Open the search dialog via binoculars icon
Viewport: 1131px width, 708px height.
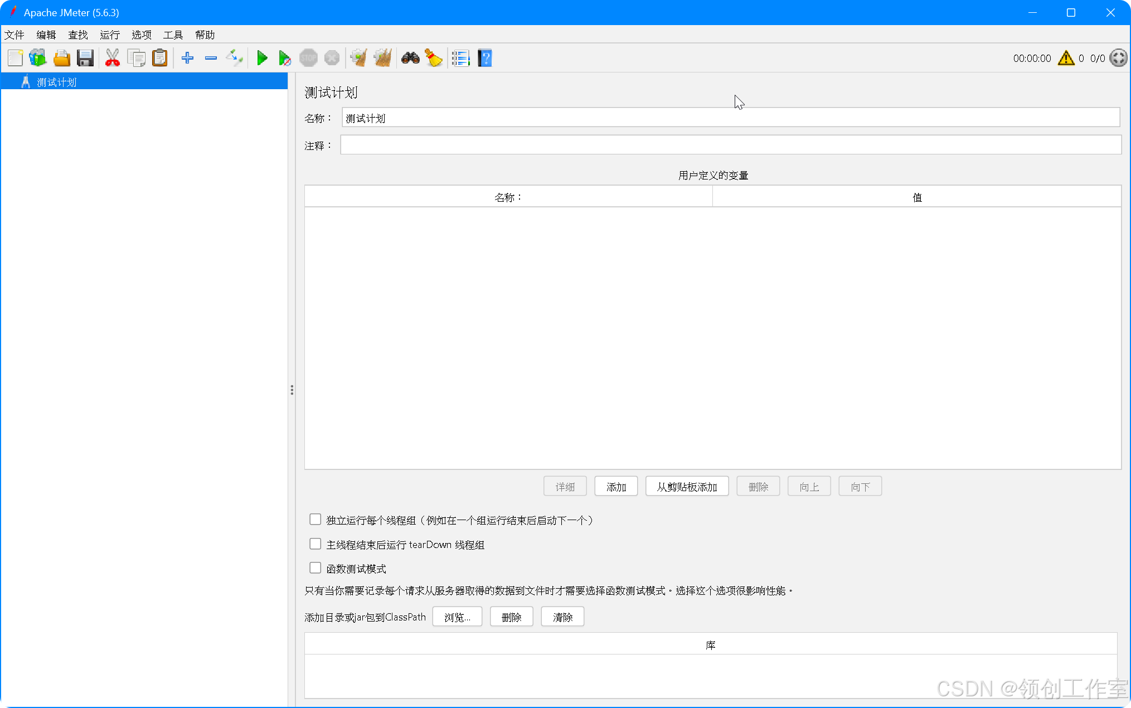[x=410, y=57]
